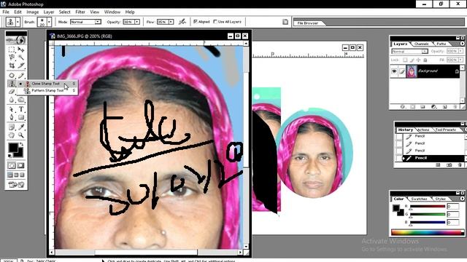The height and width of the screenshot is (262, 467).
Task: Open the Flow slider dropdown
Action: (171, 22)
